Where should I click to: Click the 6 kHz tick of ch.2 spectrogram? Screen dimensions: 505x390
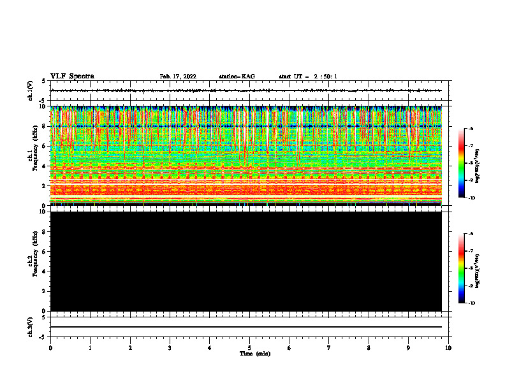coord(45,252)
